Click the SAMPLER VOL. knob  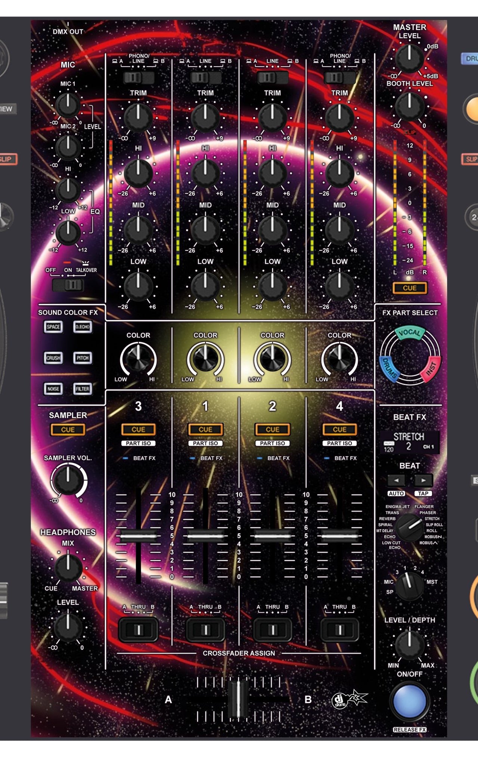coord(68,481)
